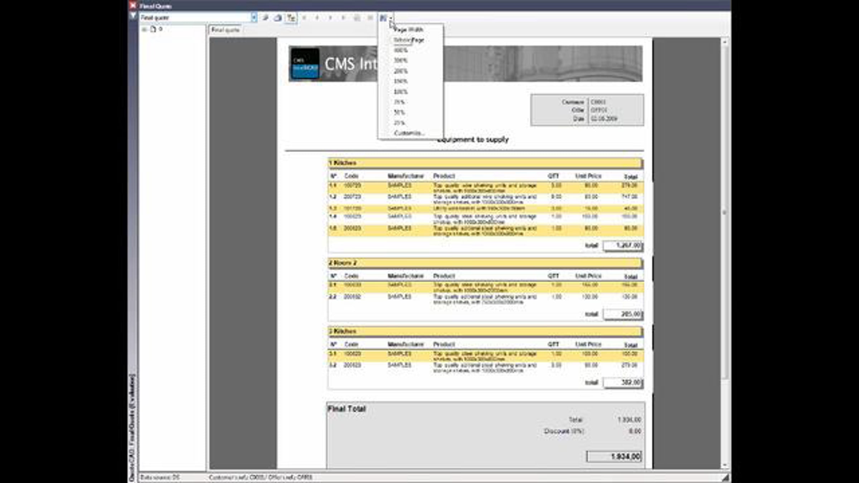Click the zoom icon in the toolbar
Image resolution: width=859 pixels, height=483 pixels.
click(383, 18)
